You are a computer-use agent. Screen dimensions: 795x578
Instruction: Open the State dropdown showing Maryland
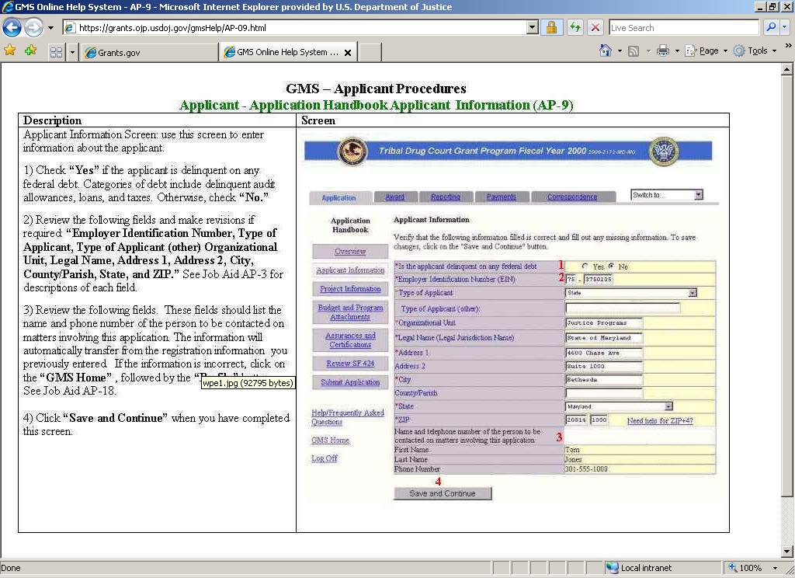point(668,406)
